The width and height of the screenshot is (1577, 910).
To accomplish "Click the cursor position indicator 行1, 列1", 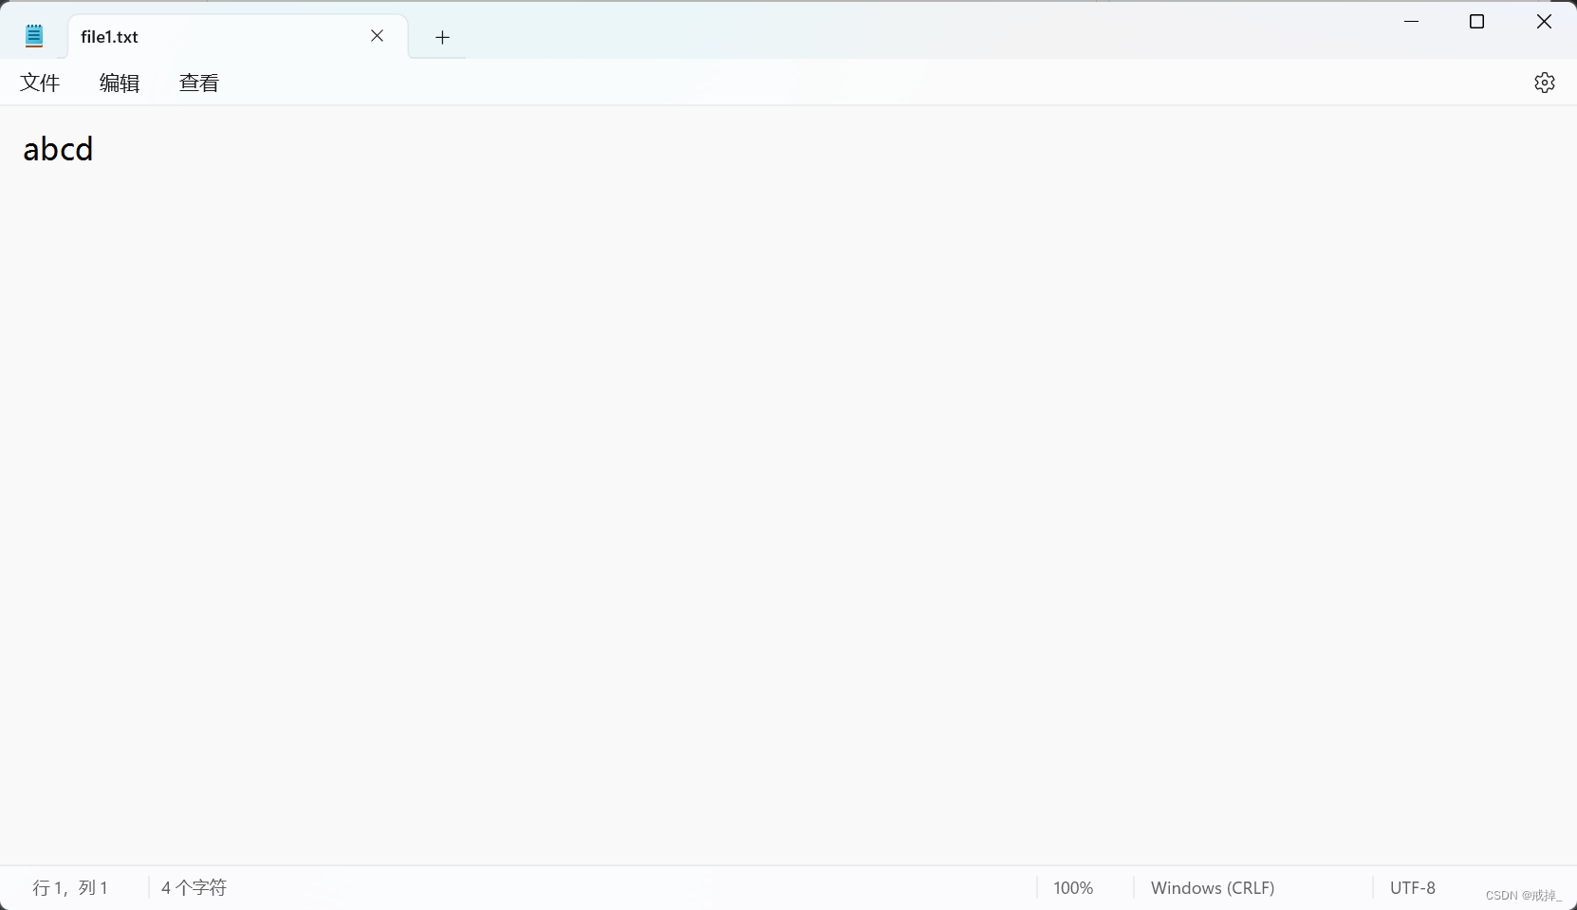I will coord(68,887).
